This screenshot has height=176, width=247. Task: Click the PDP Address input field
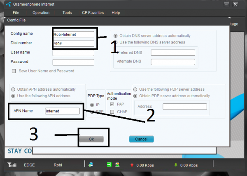[x=185, y=106]
